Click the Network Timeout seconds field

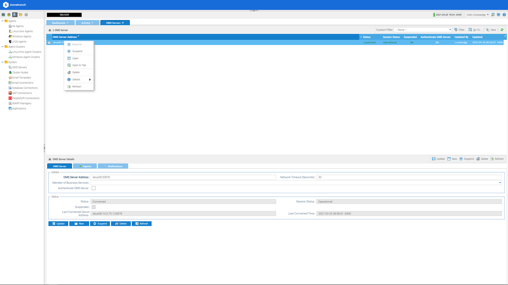(409, 177)
